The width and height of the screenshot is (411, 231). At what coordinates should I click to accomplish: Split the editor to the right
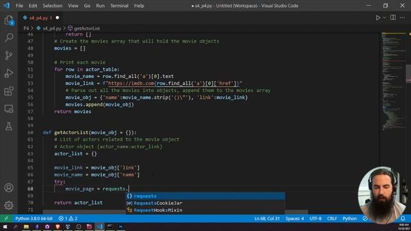(393, 17)
